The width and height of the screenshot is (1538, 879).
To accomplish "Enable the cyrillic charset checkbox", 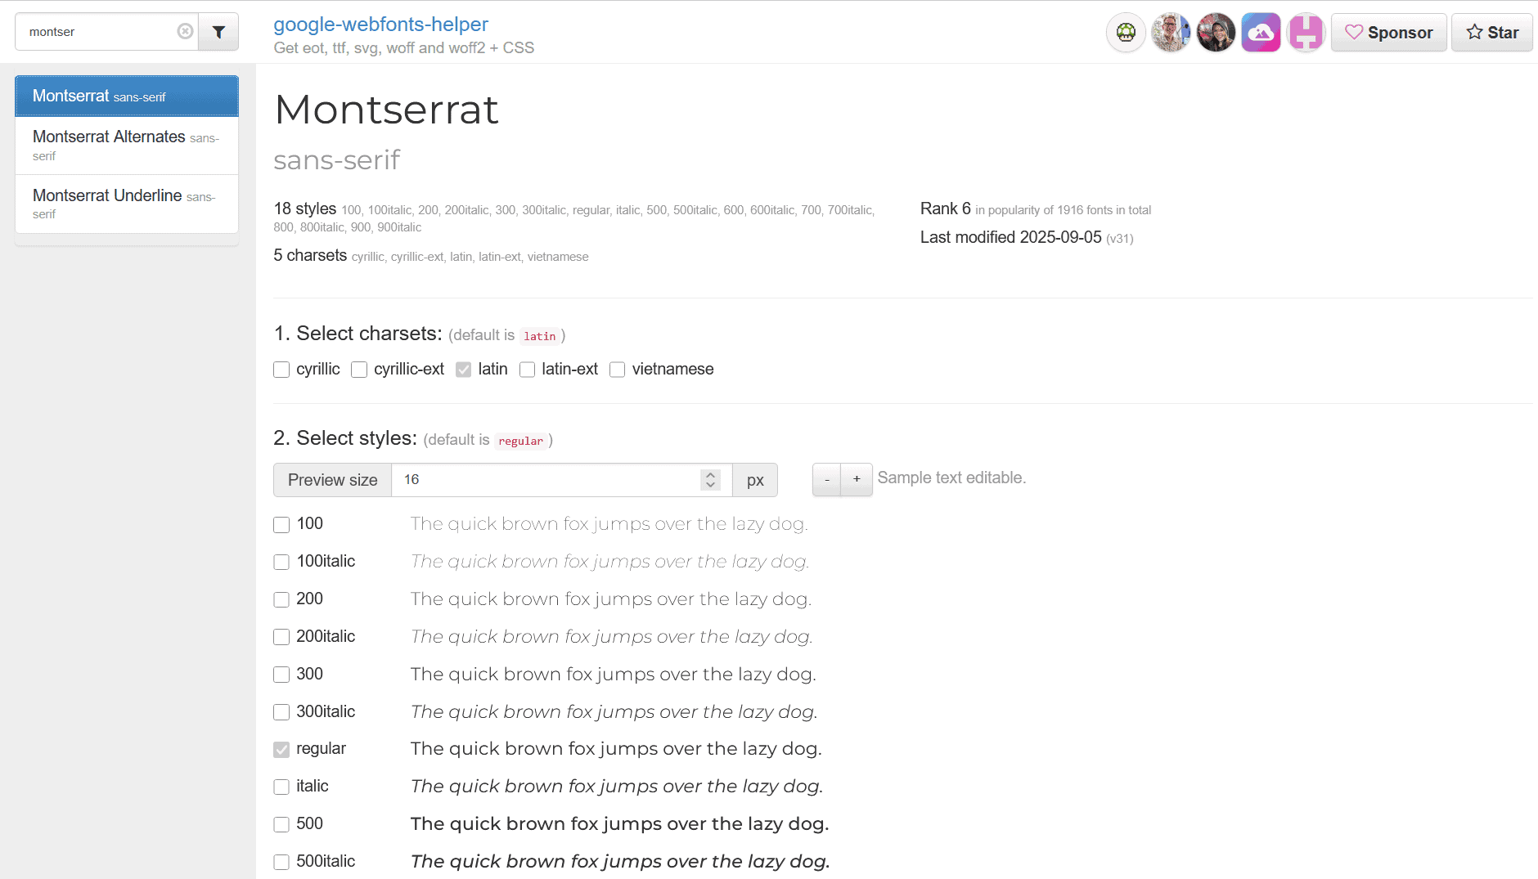I will click(281, 370).
